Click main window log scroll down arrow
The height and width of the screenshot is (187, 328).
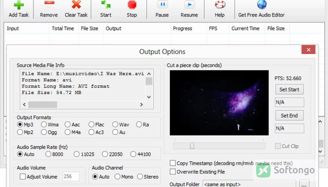(320, 151)
